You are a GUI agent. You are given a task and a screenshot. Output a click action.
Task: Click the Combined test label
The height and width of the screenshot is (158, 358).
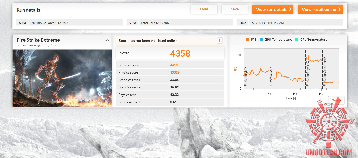point(129,102)
